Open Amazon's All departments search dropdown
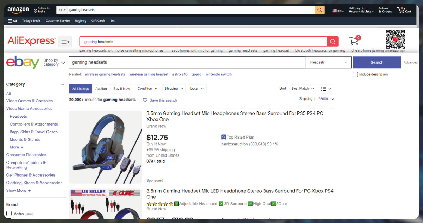 [x=62, y=10]
